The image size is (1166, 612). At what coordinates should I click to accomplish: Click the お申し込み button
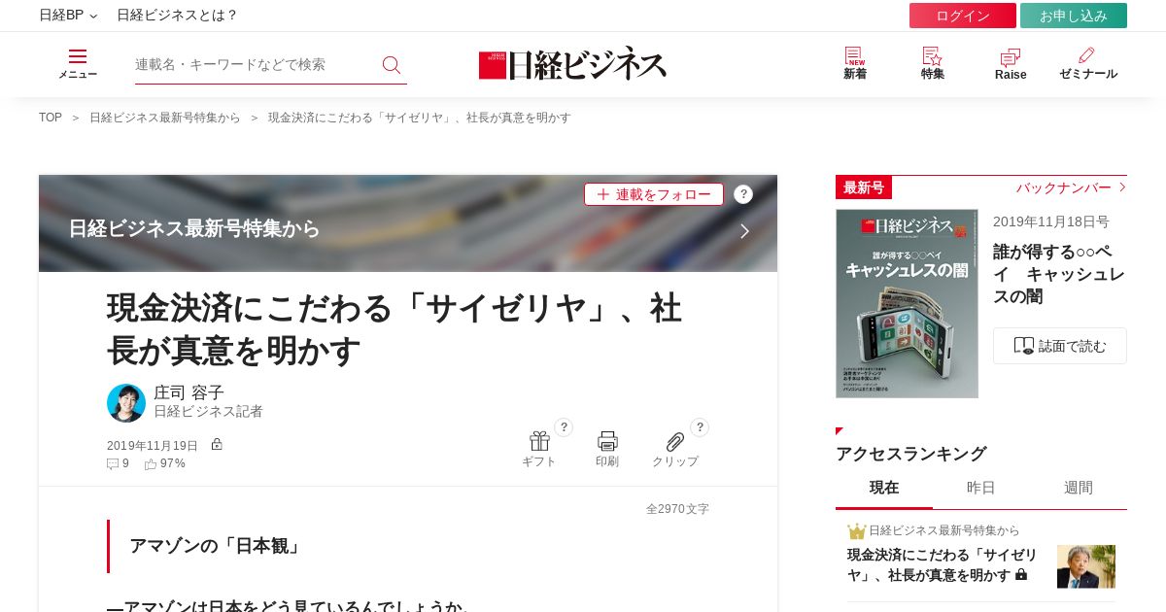(1074, 16)
